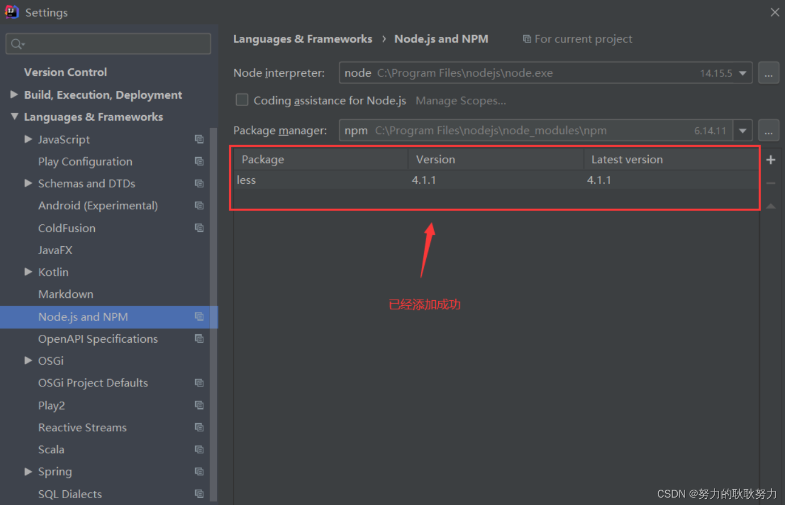Click the settings search input field
The height and width of the screenshot is (505, 785).
click(108, 44)
